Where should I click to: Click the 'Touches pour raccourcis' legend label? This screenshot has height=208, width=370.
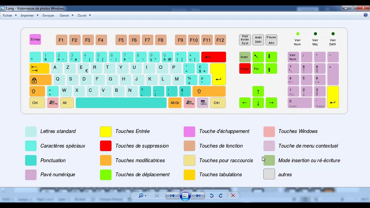click(x=226, y=160)
